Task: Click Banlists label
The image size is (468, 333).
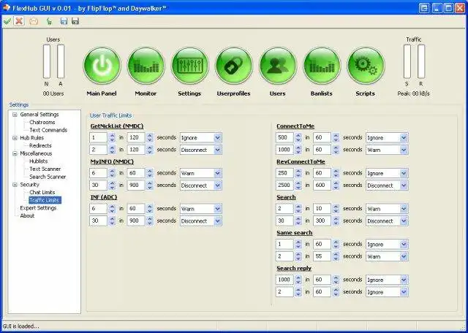Action: (x=322, y=93)
